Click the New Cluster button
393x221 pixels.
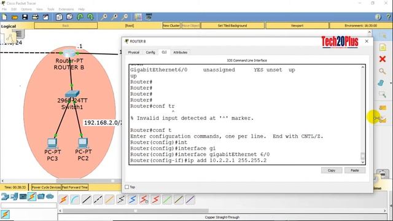[171, 26]
